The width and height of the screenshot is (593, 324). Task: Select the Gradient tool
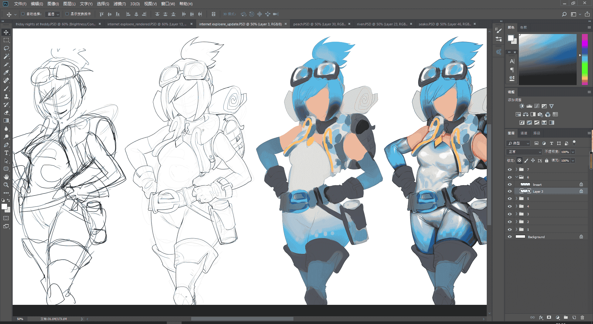pyautogui.click(x=6, y=121)
